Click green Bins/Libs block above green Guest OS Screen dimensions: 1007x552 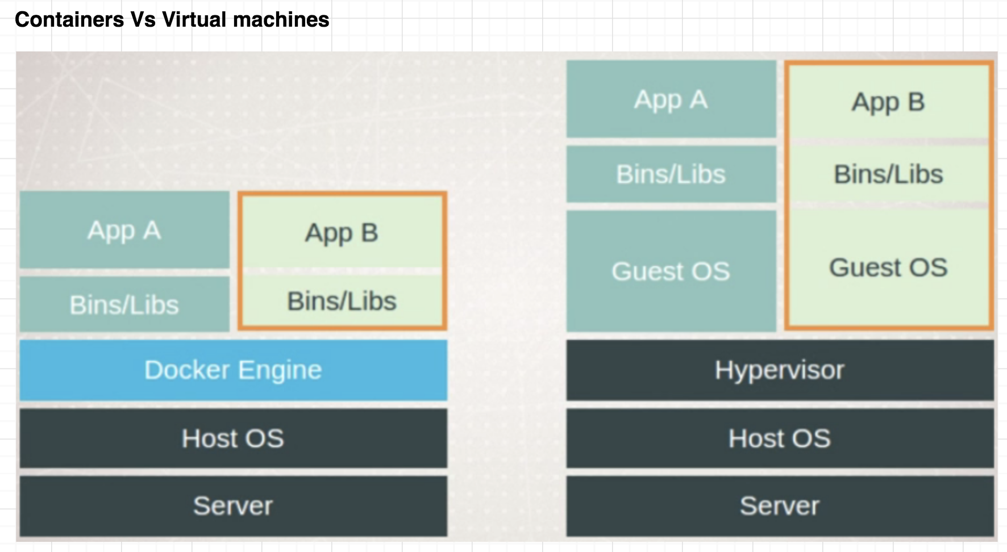point(889,174)
